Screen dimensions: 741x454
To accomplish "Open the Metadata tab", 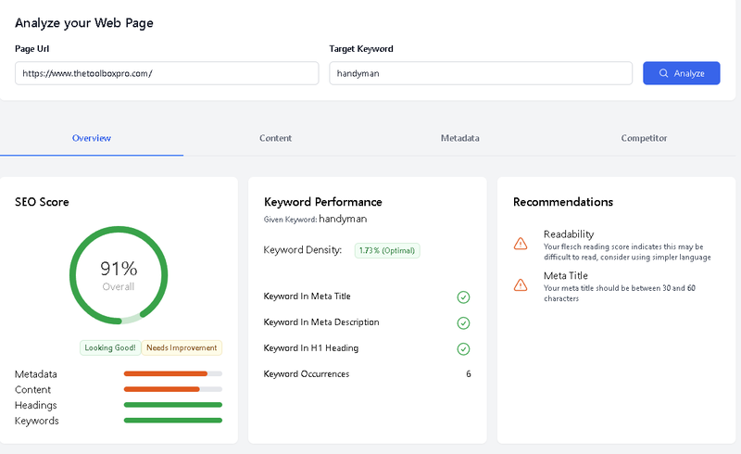I will pos(459,138).
